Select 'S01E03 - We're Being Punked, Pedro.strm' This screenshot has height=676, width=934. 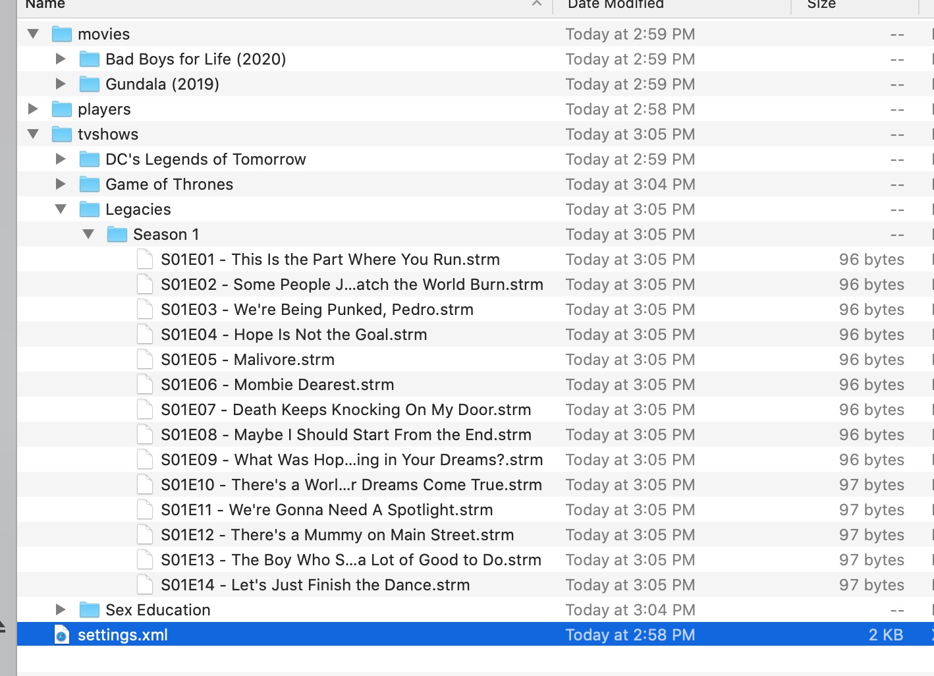pos(317,309)
